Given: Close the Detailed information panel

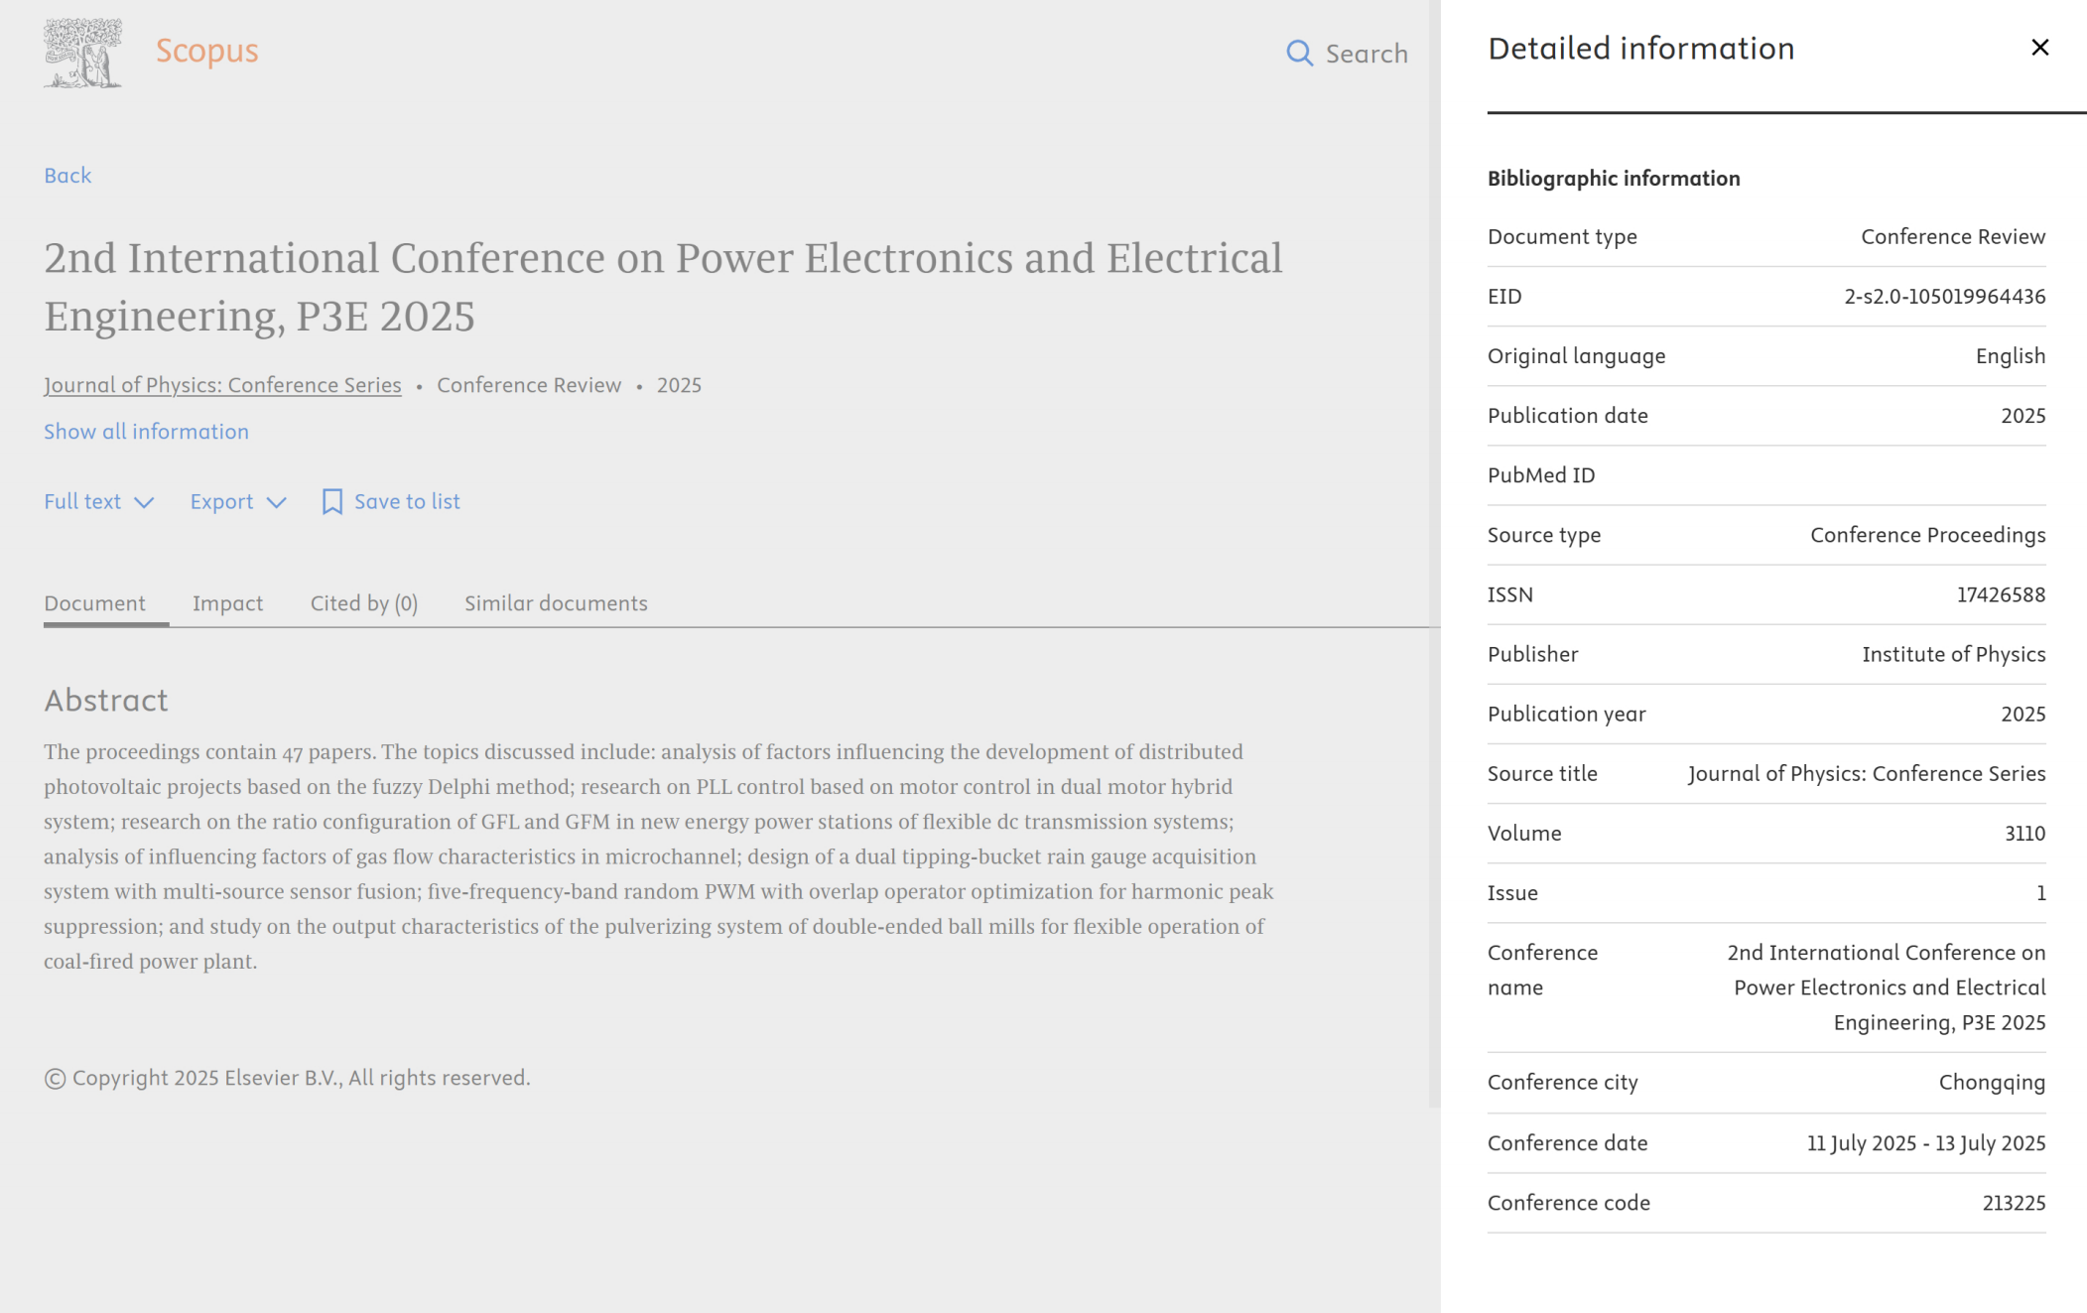Looking at the screenshot, I should (x=2039, y=48).
